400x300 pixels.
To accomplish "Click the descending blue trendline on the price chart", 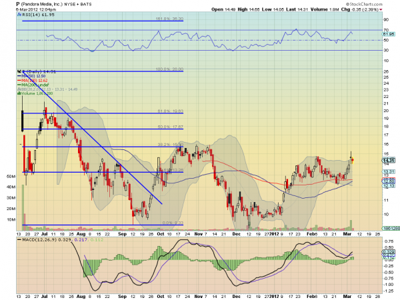I will [x=93, y=138].
